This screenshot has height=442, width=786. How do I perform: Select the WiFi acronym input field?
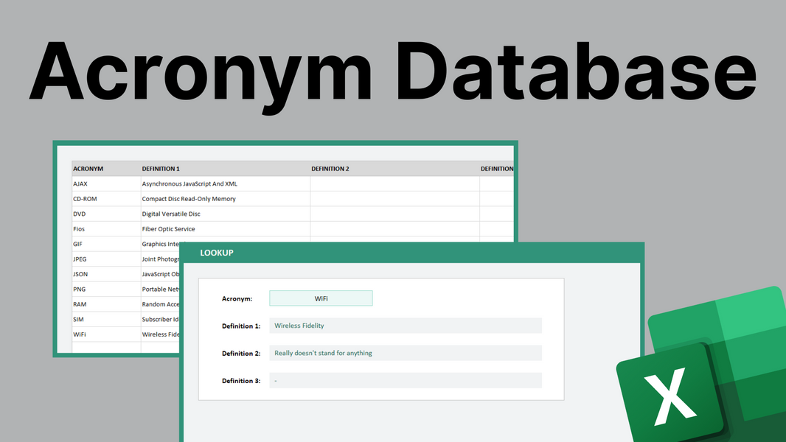coord(321,298)
